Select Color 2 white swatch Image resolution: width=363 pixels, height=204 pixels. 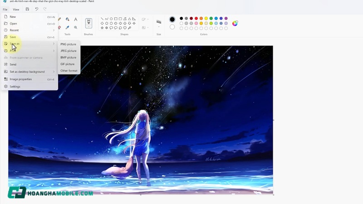click(172, 27)
